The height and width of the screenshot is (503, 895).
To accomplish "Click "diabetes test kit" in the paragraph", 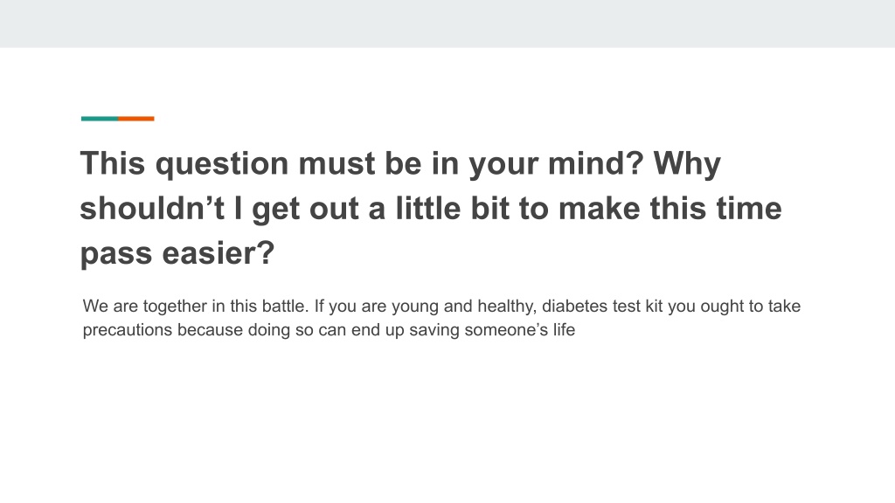I will point(602,307).
